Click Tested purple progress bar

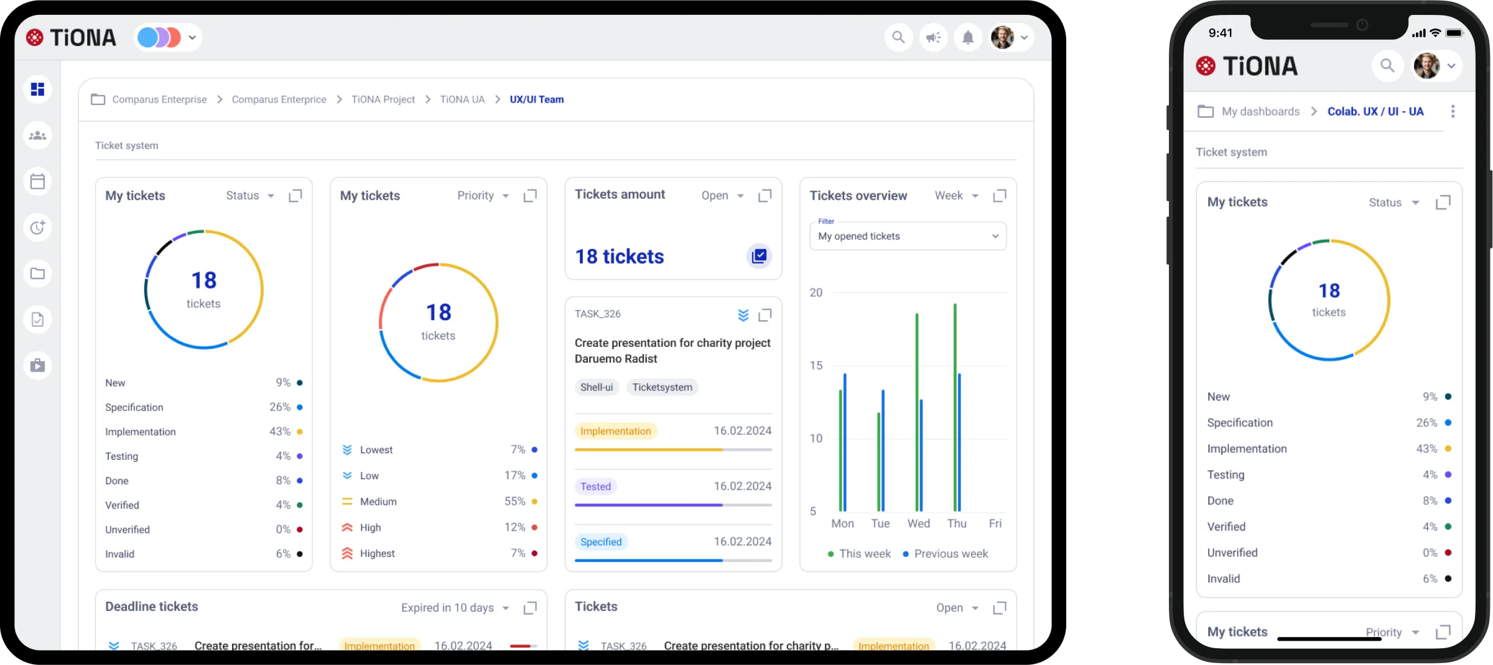[x=673, y=505]
